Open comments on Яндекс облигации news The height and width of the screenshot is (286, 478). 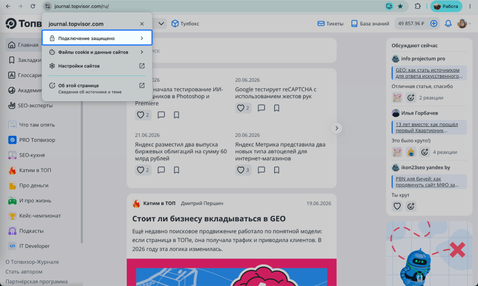coord(161,170)
